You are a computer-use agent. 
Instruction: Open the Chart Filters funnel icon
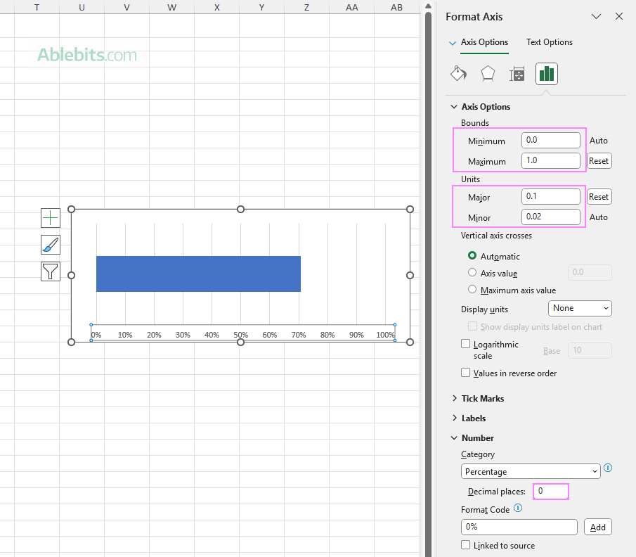pos(50,271)
